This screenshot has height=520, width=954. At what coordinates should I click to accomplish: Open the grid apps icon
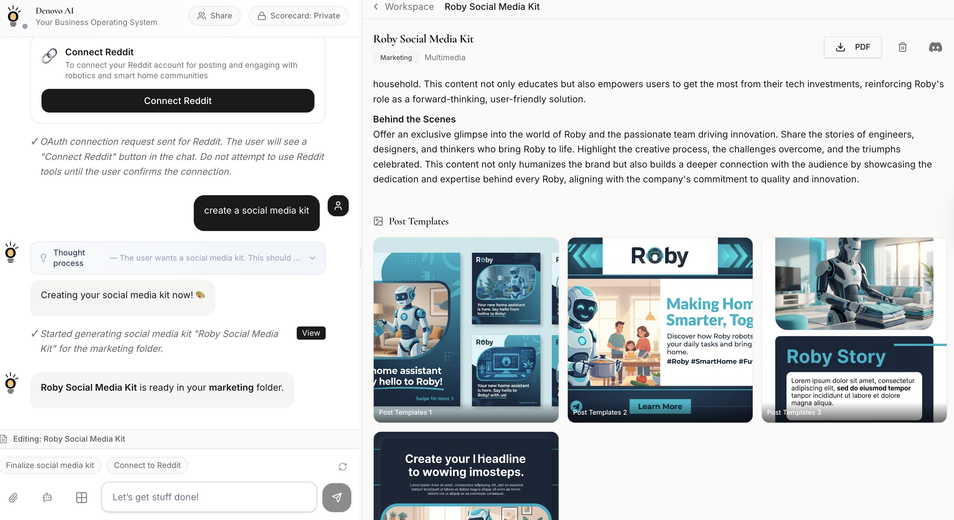[82, 497]
